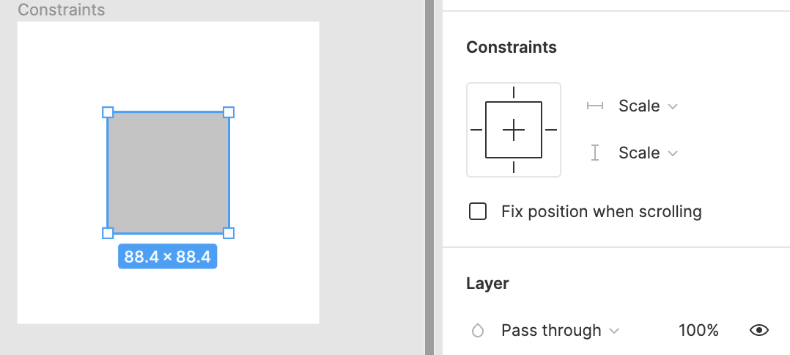Click the Layer section heading
This screenshot has width=790, height=355.
[x=488, y=283]
